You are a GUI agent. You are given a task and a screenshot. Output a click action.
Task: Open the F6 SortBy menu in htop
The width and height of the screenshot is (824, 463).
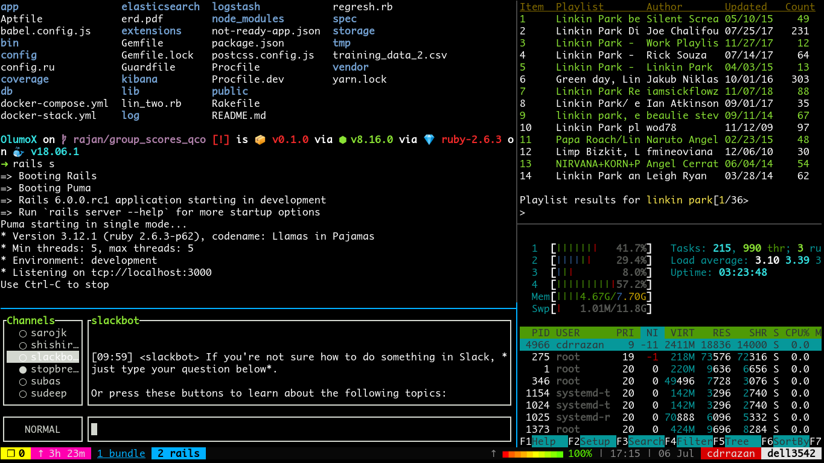791,441
